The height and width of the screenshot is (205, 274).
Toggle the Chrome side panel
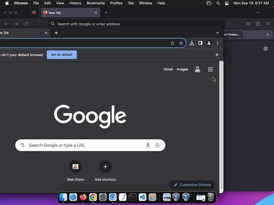pyautogui.click(x=200, y=43)
